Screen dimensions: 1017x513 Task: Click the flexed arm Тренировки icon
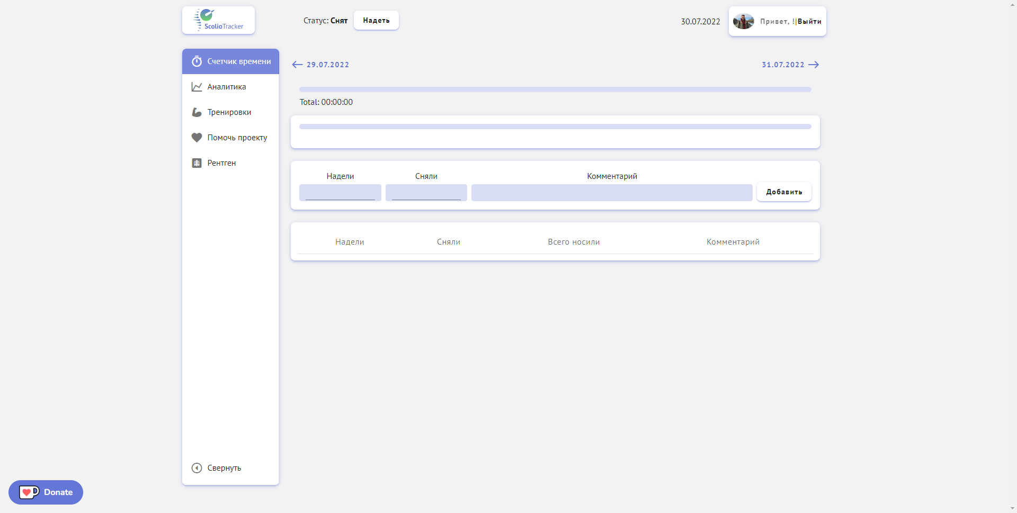coord(197,112)
